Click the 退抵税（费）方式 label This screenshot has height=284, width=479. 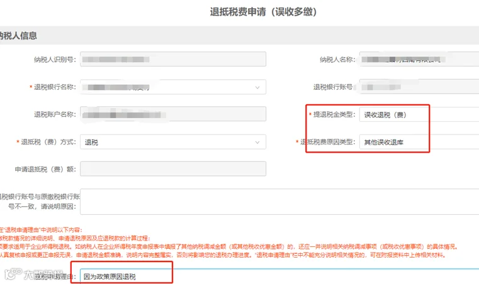(x=48, y=142)
